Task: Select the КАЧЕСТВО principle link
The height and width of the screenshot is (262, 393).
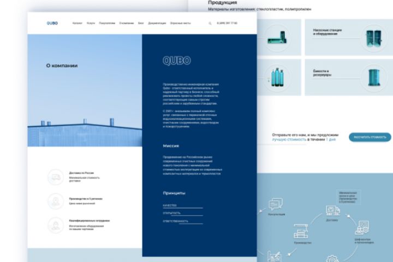Action: [x=170, y=205]
